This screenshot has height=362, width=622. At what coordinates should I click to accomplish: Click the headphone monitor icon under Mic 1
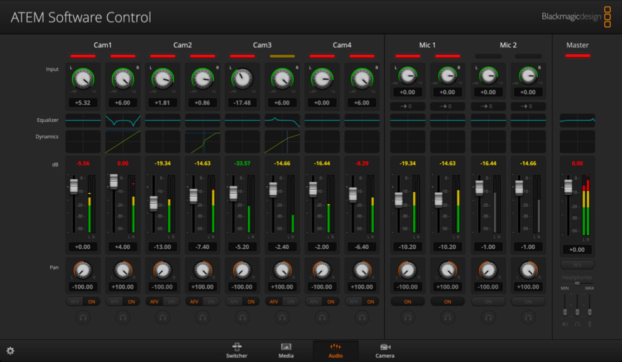[x=407, y=317]
